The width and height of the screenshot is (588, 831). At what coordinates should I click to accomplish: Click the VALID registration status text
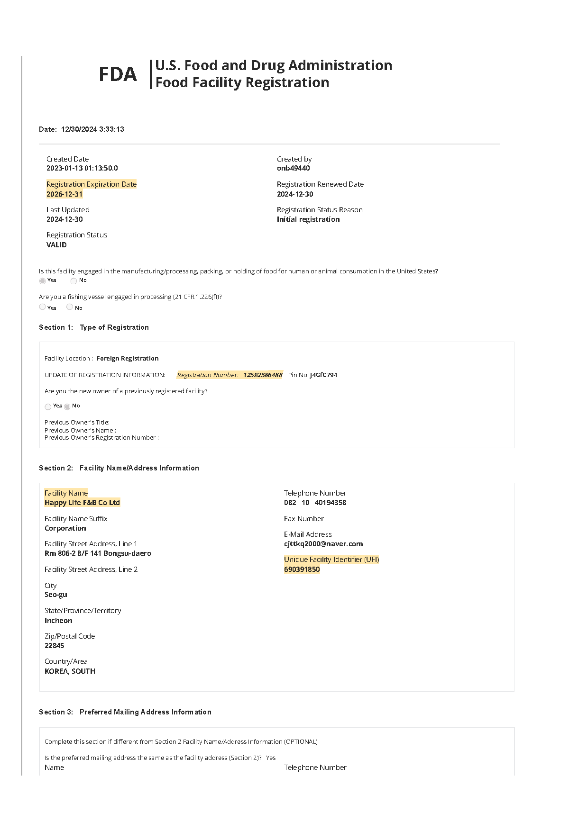point(56,245)
